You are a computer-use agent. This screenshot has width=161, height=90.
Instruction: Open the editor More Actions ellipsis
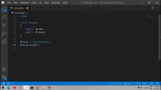(157, 8)
